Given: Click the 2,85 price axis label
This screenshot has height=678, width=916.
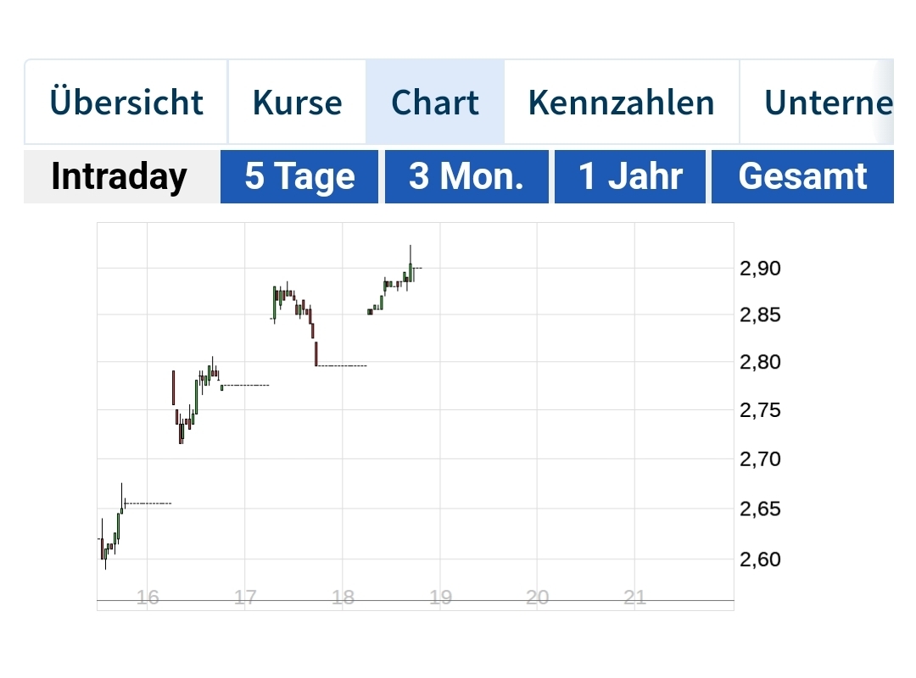Looking at the screenshot, I should pyautogui.click(x=760, y=315).
